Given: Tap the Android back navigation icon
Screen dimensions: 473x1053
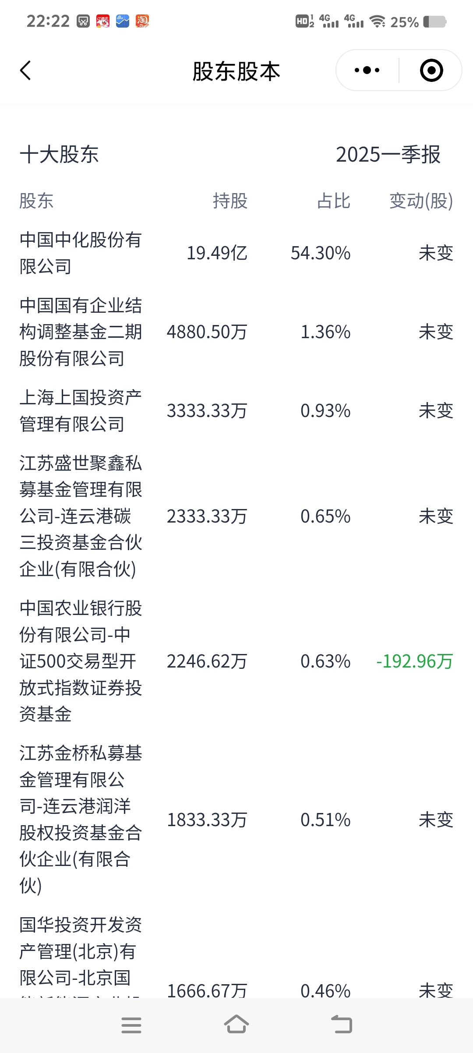Looking at the screenshot, I should point(342,1025).
